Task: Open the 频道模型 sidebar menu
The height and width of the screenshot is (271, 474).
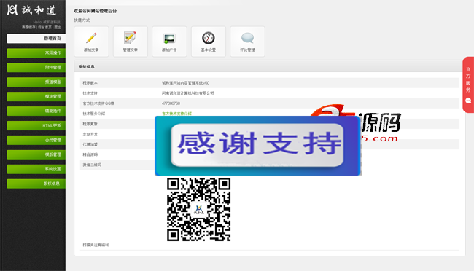Action: (x=36, y=82)
